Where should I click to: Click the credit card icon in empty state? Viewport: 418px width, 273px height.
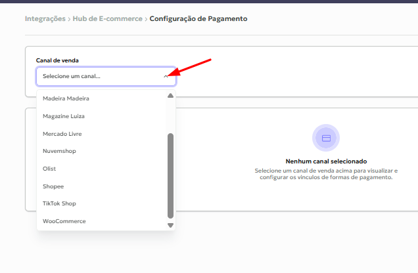click(x=326, y=138)
